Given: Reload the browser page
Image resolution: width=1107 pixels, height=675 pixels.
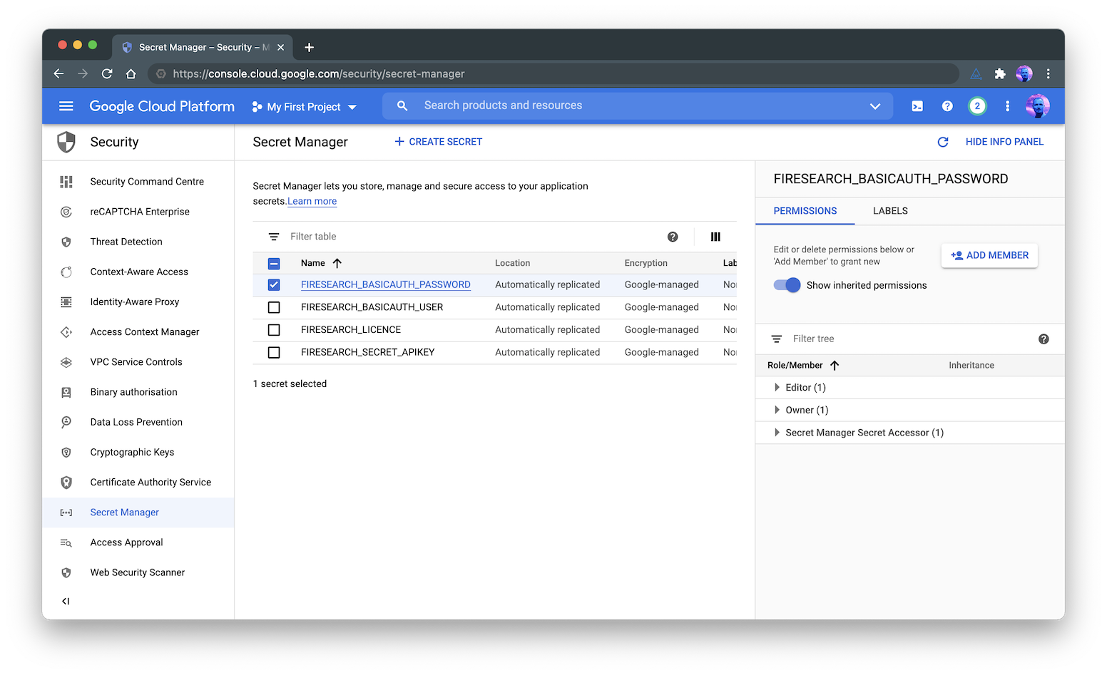Looking at the screenshot, I should (107, 73).
